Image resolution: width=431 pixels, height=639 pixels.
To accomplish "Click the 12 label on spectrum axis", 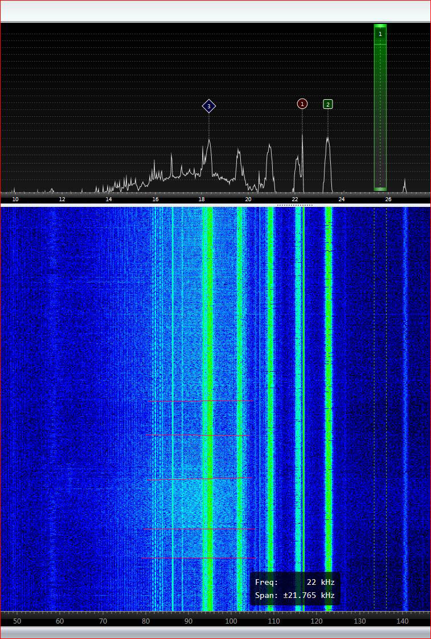I will 62,200.
